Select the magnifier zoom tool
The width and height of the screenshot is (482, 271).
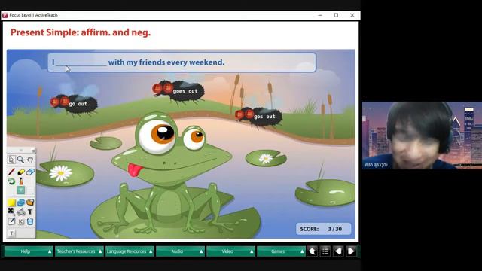[x=20, y=160]
